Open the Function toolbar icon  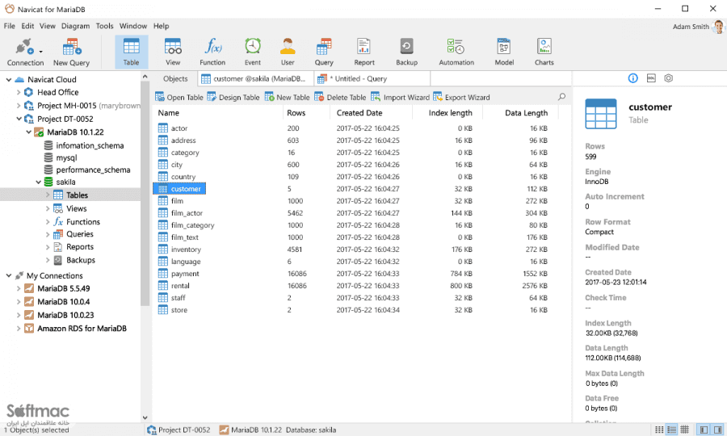[212, 52]
